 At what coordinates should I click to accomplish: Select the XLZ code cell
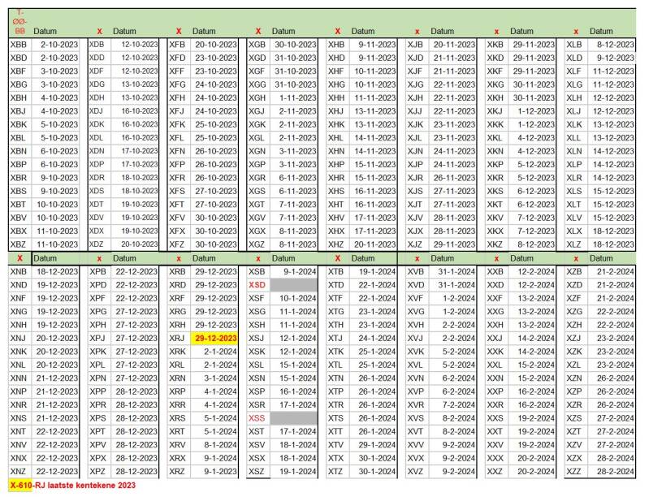(x=574, y=244)
